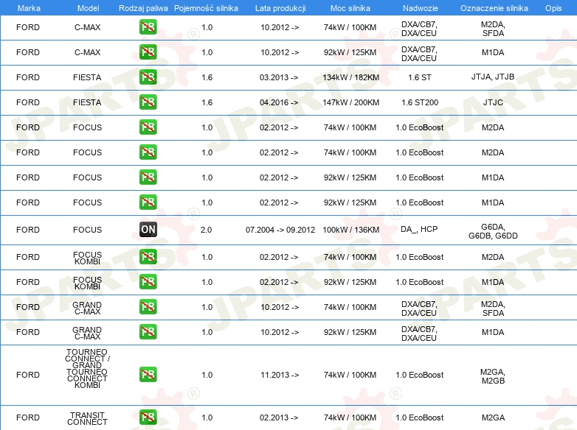Click the 1.6 ST200 body cell
The width and height of the screenshot is (577, 430).
(419, 102)
